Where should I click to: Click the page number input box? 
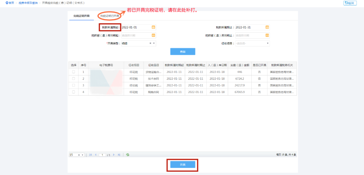pyautogui.click(x=102, y=155)
